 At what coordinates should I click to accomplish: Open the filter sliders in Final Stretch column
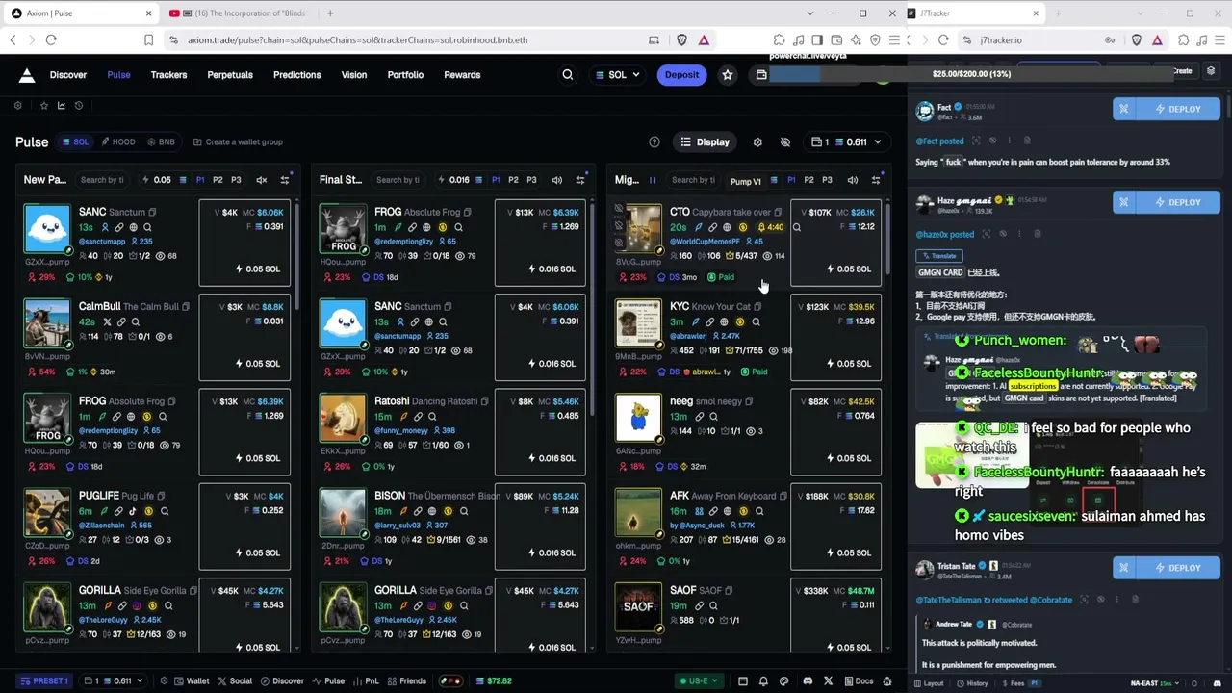point(580,180)
